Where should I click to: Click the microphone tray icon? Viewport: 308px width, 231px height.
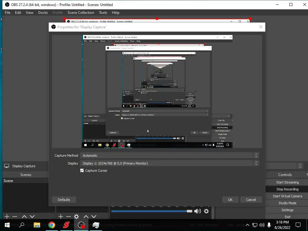click(x=269, y=225)
